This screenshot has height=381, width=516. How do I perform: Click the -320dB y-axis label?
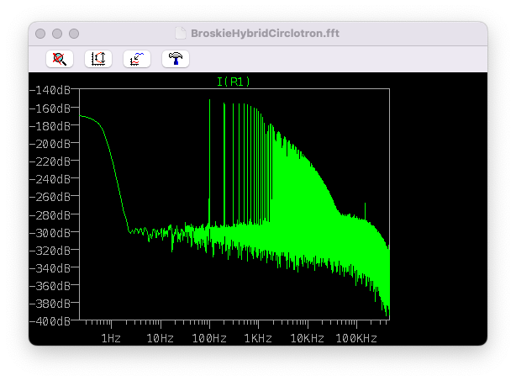coord(50,251)
